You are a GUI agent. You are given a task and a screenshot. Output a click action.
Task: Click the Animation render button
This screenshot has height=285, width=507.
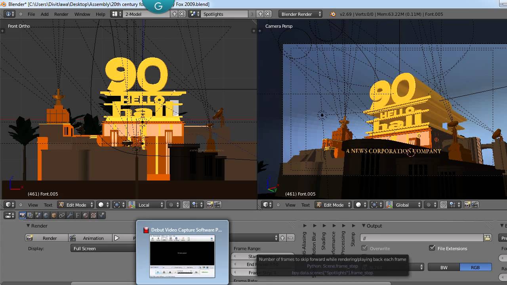coord(91,238)
